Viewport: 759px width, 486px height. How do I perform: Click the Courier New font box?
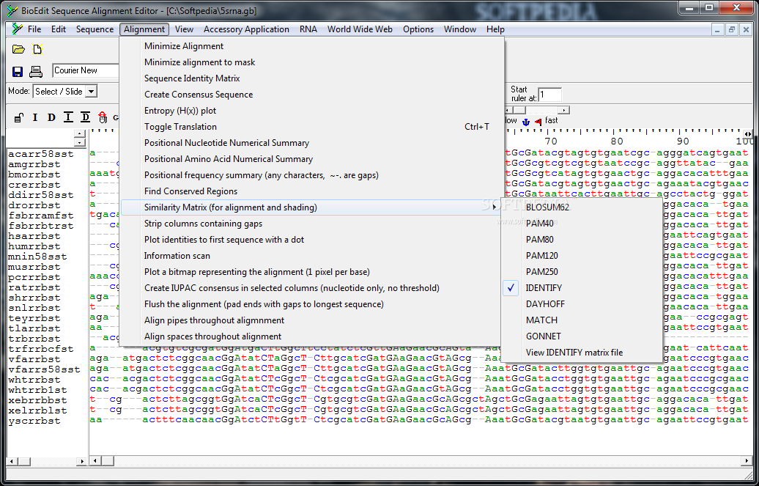pos(85,70)
